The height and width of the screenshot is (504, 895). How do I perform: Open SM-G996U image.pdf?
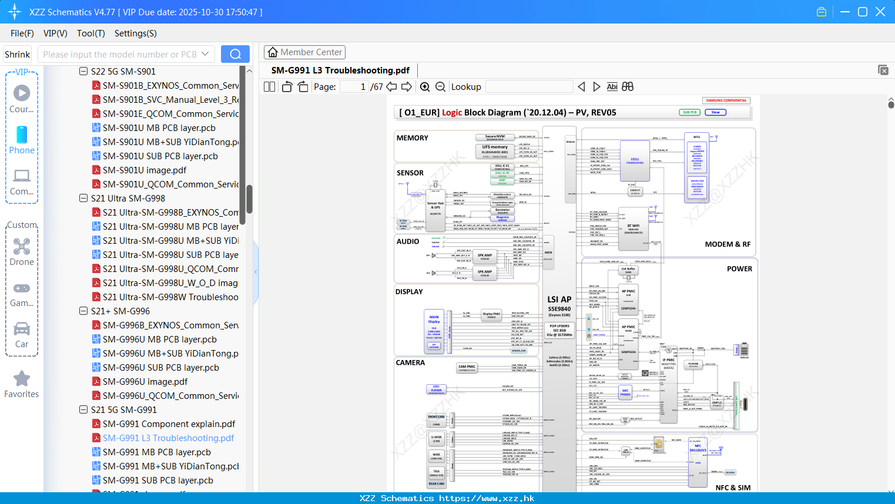click(x=145, y=382)
